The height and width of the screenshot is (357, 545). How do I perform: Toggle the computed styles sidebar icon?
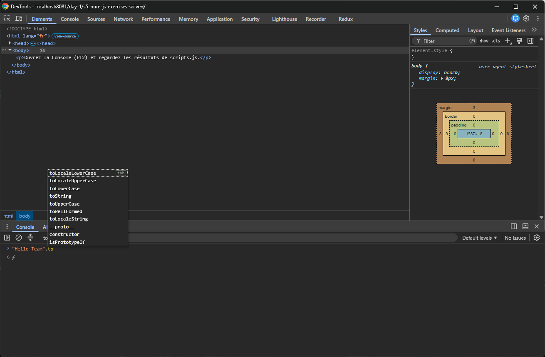[530, 41]
